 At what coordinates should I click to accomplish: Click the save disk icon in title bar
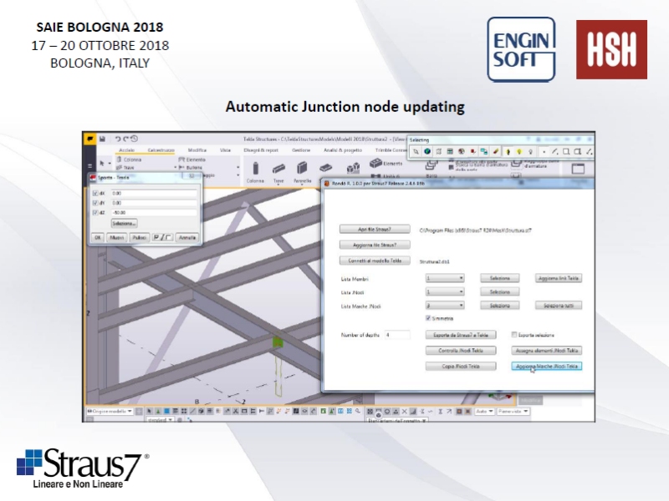point(102,139)
